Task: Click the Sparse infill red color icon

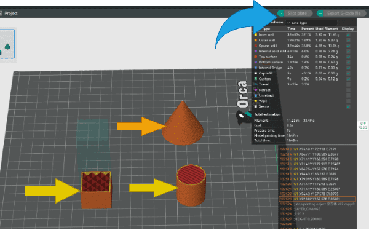Action: point(256,46)
